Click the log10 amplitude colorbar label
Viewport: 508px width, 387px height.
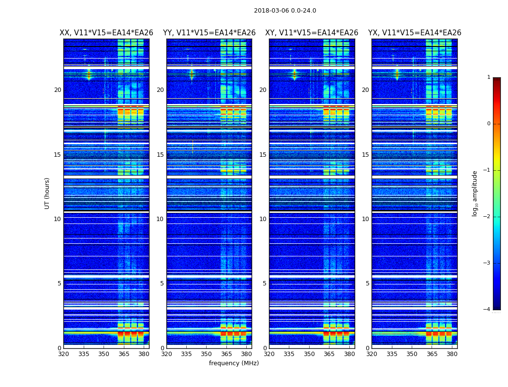pyautogui.click(x=475, y=193)
